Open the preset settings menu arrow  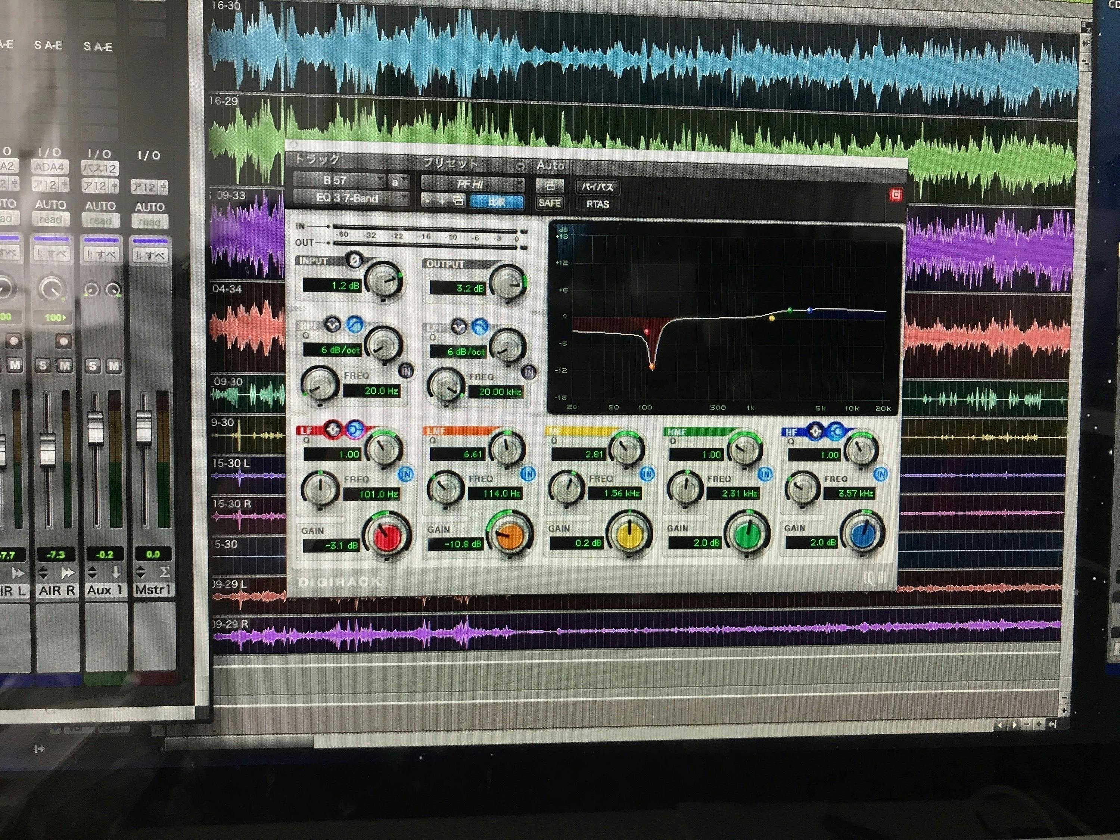(520, 166)
